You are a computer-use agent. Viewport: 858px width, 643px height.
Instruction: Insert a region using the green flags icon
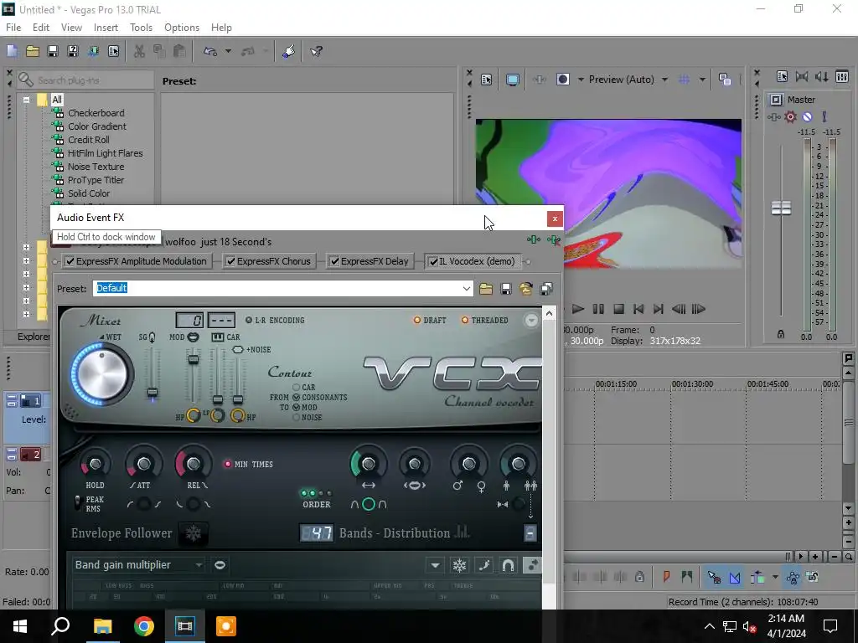[687, 577]
